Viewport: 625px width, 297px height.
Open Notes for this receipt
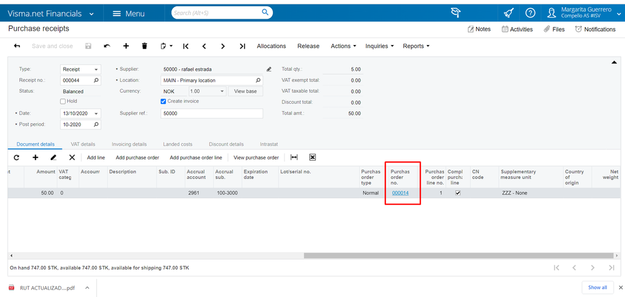point(479,29)
